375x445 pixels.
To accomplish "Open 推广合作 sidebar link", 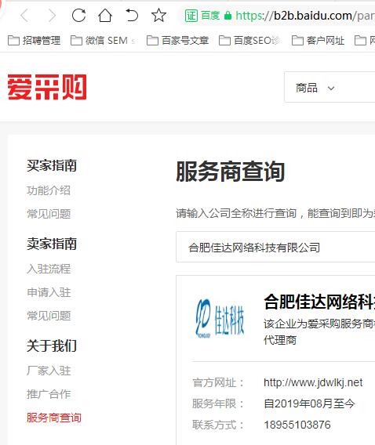I will pos(49,394).
